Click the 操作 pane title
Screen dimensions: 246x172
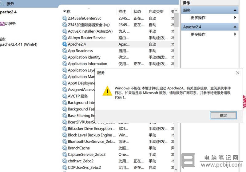click(x=186, y=3)
